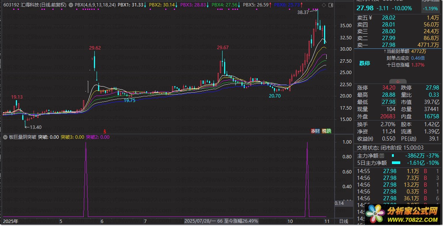Click the PBX3: 28.83 value

(x=193, y=5)
